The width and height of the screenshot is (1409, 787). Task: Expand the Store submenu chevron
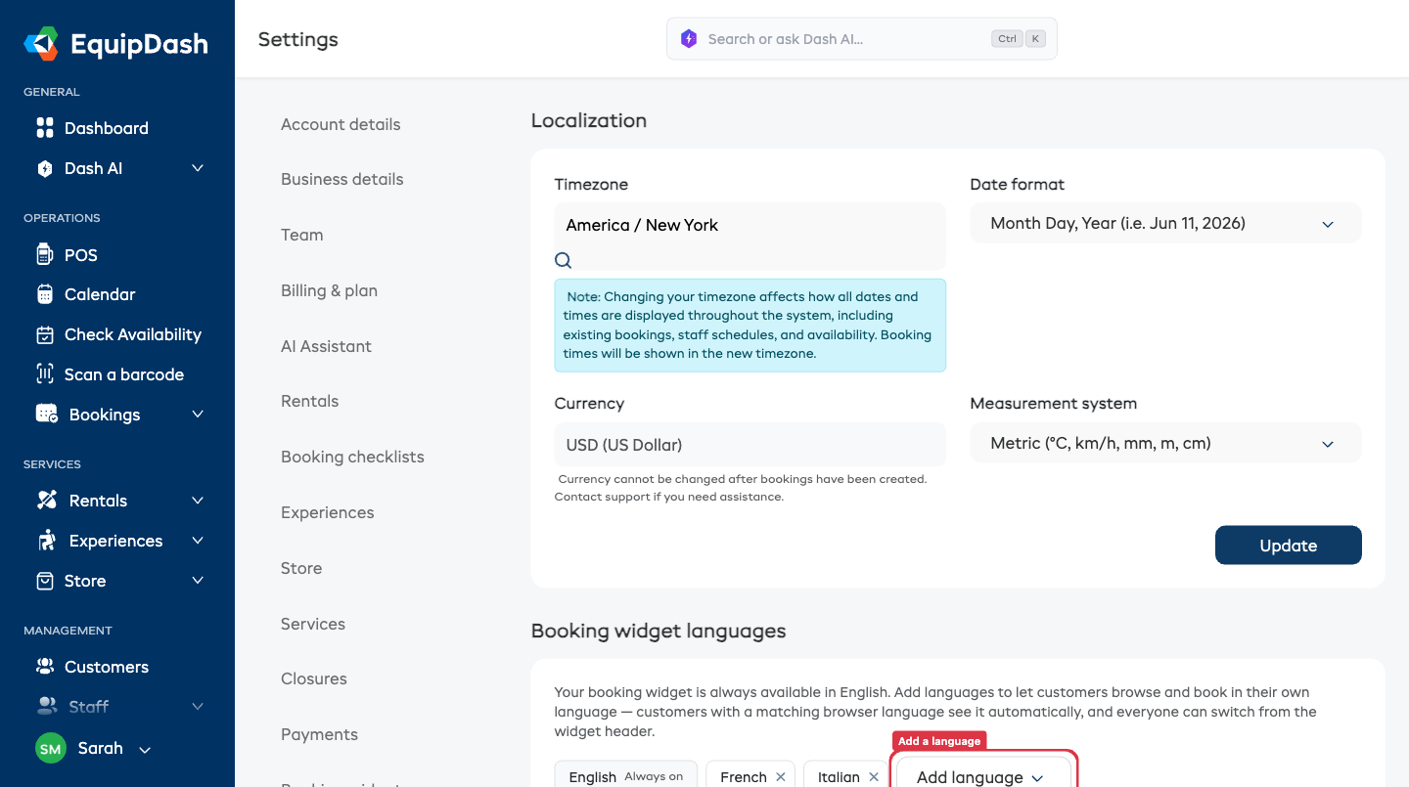[198, 581]
